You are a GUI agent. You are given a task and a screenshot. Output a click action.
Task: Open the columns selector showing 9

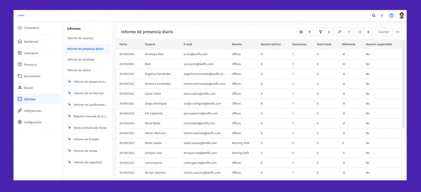[305, 32]
